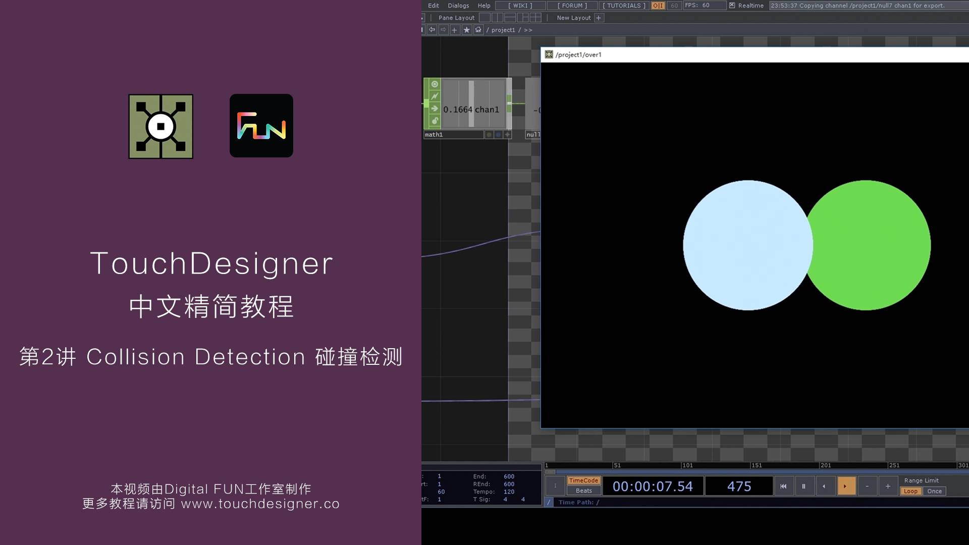Toggle math1 bypass lightning flag
Screen dimensions: 969x545
435,96
